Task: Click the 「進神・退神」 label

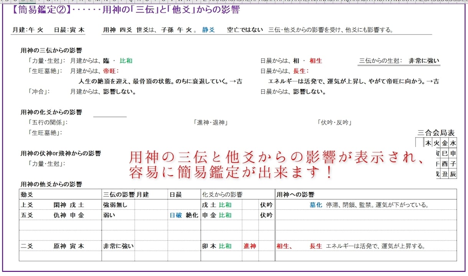Action: pos(211,122)
